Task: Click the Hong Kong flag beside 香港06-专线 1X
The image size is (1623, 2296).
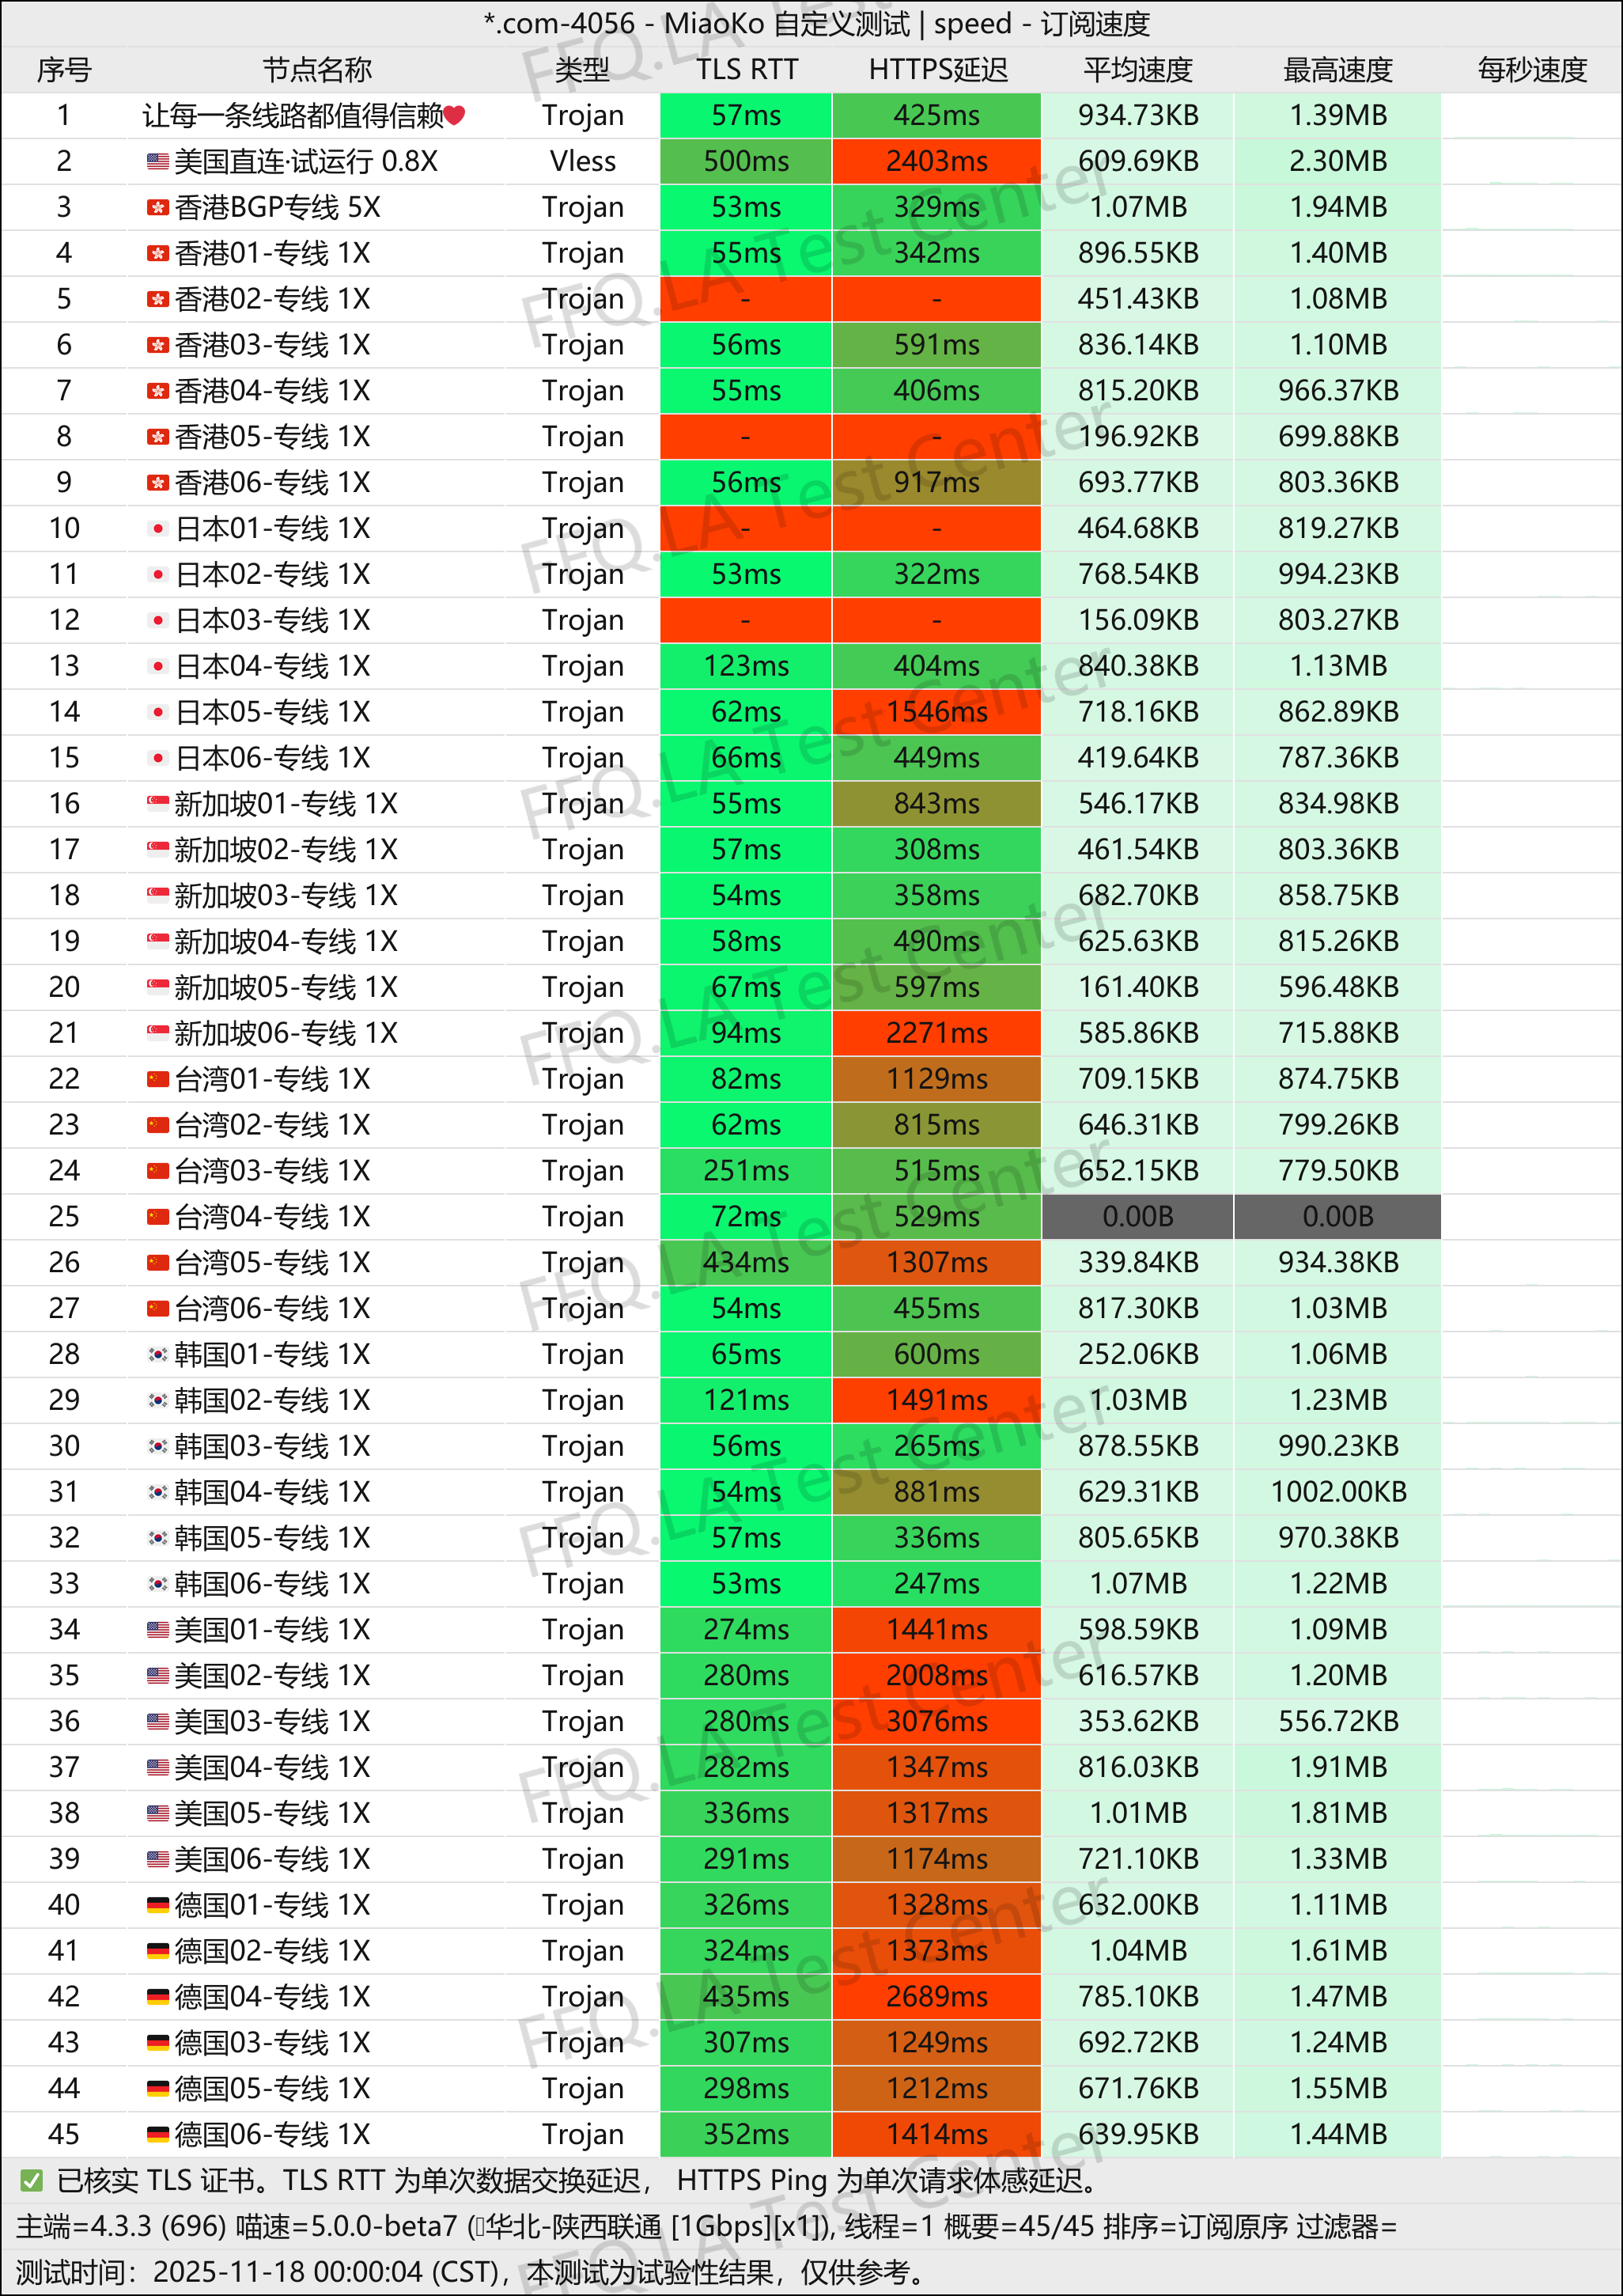Action: (x=157, y=482)
